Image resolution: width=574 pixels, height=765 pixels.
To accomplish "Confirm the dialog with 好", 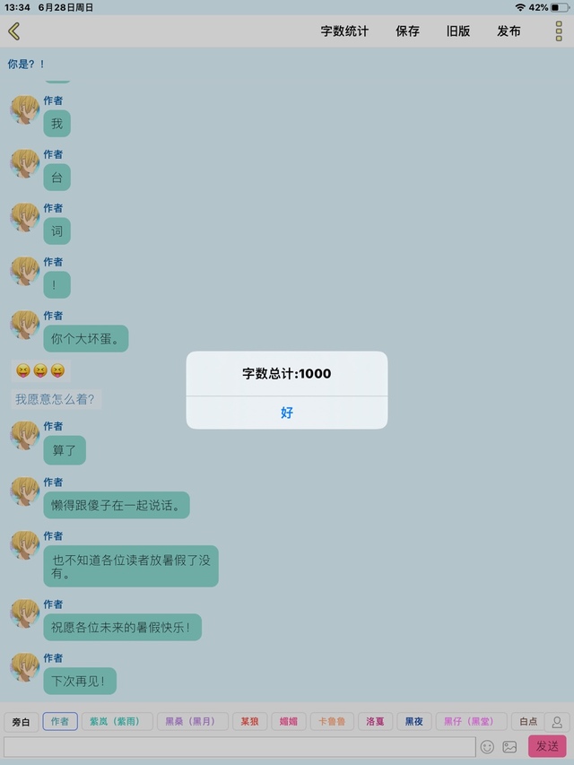I will tap(287, 413).
